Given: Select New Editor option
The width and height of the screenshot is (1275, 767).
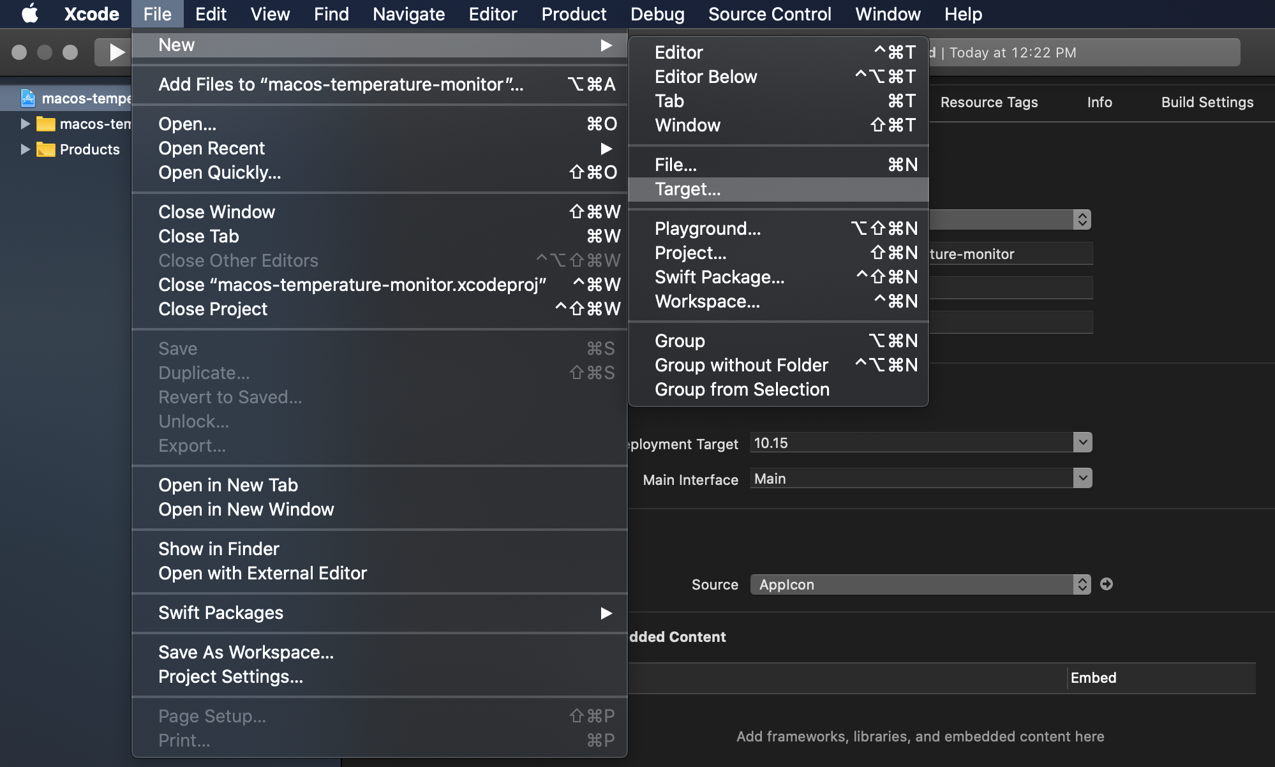Looking at the screenshot, I should [x=778, y=52].
